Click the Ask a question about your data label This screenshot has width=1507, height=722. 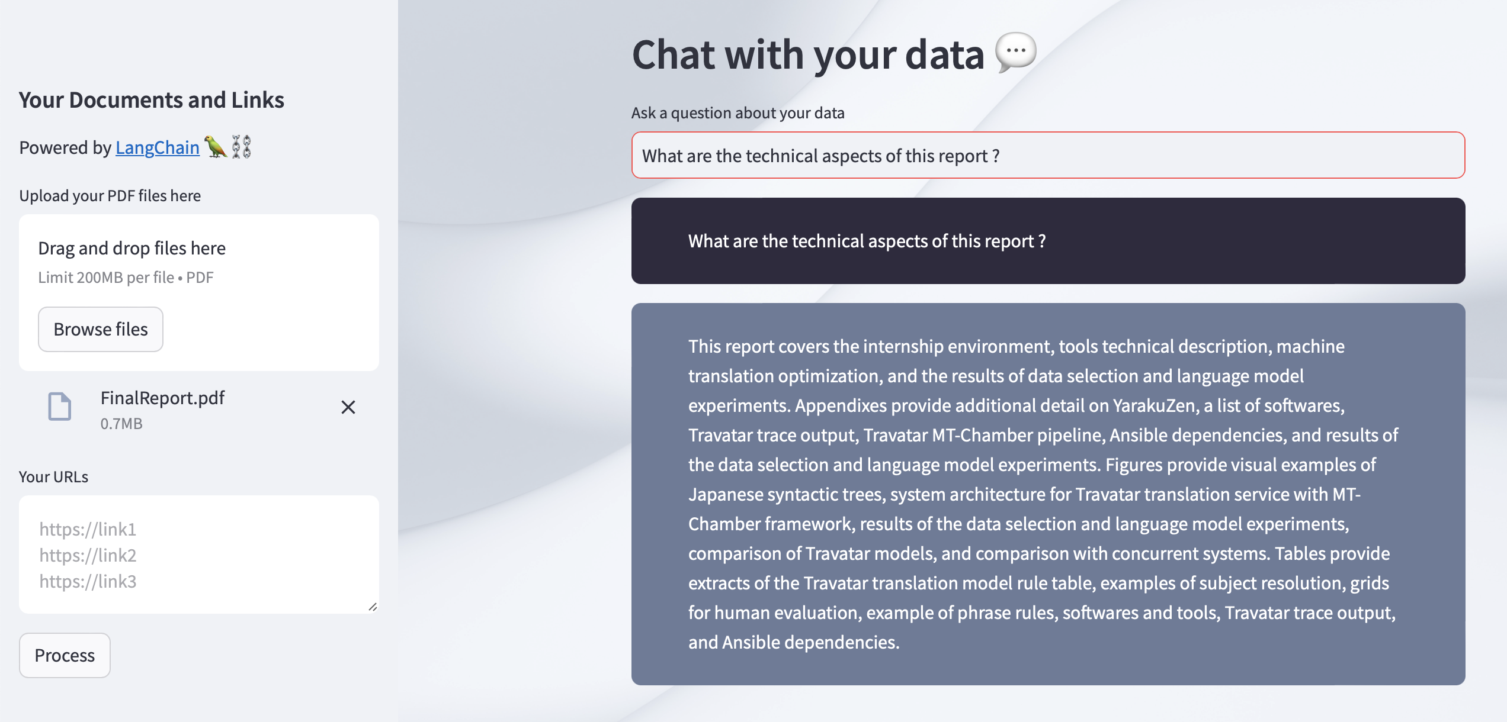coord(738,113)
